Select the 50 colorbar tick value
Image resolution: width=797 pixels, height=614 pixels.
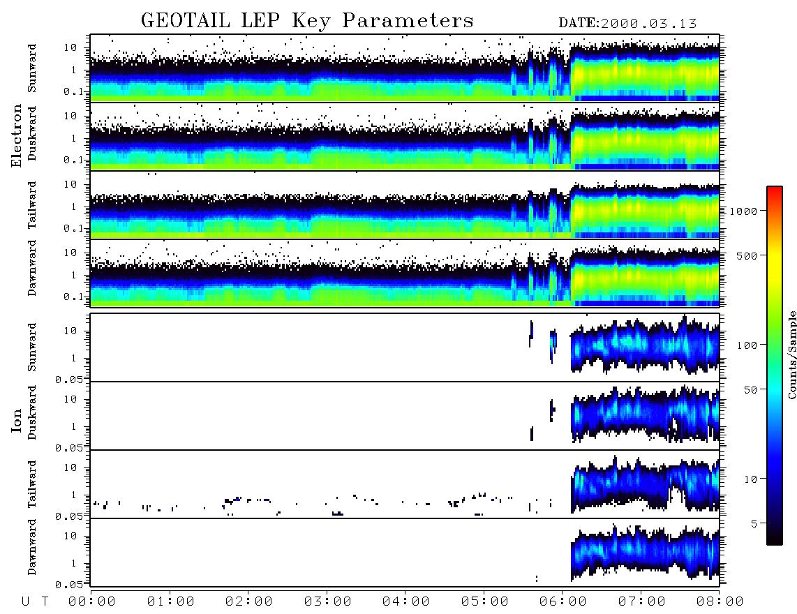point(751,390)
